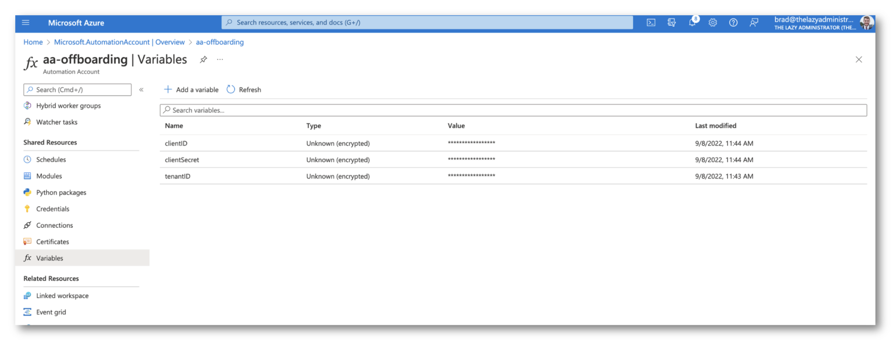Click Add a variable button

(x=191, y=90)
